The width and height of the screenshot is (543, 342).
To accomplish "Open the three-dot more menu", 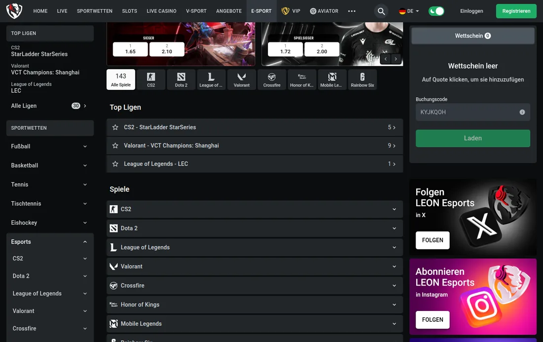I will coord(351,11).
